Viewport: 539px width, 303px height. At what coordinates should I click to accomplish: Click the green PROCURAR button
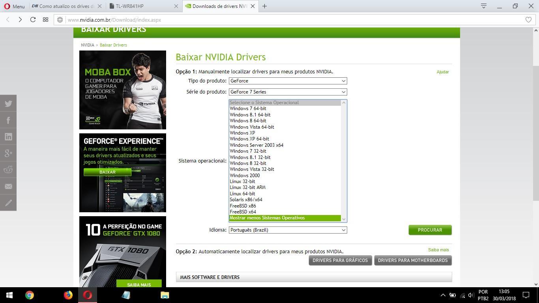click(430, 230)
